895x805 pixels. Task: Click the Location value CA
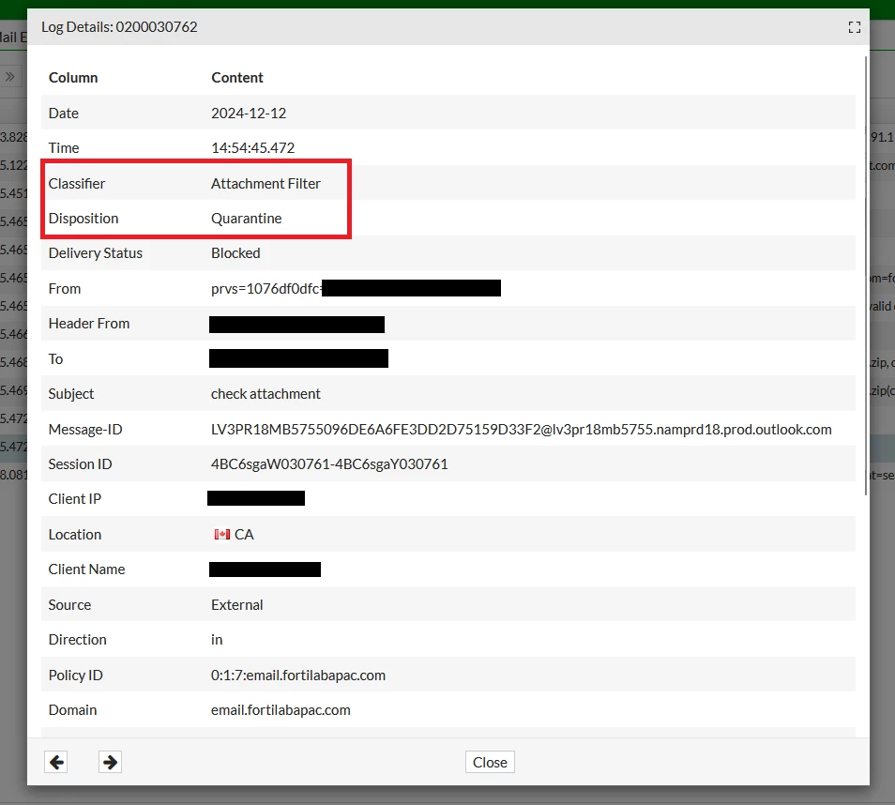[244, 535]
